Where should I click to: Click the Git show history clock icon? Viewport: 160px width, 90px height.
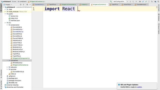pos(149,1)
